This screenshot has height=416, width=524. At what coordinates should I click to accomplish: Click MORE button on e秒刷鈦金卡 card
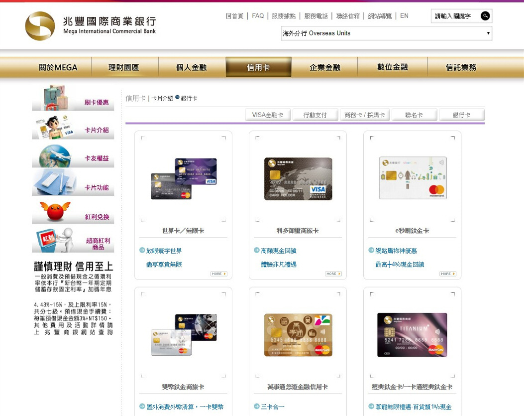point(448,274)
